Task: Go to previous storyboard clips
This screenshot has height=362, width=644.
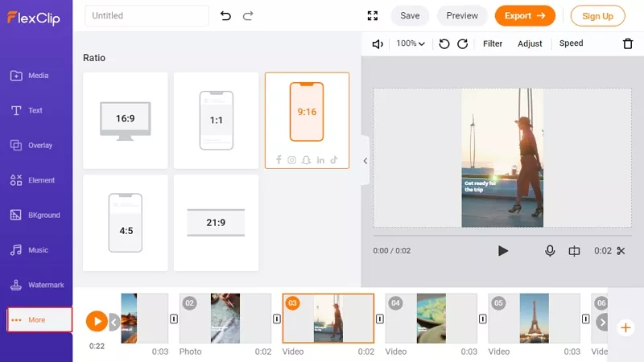Action: (x=114, y=323)
